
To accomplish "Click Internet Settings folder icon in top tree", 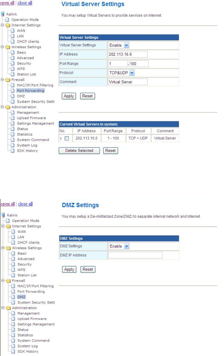I will (8, 25).
